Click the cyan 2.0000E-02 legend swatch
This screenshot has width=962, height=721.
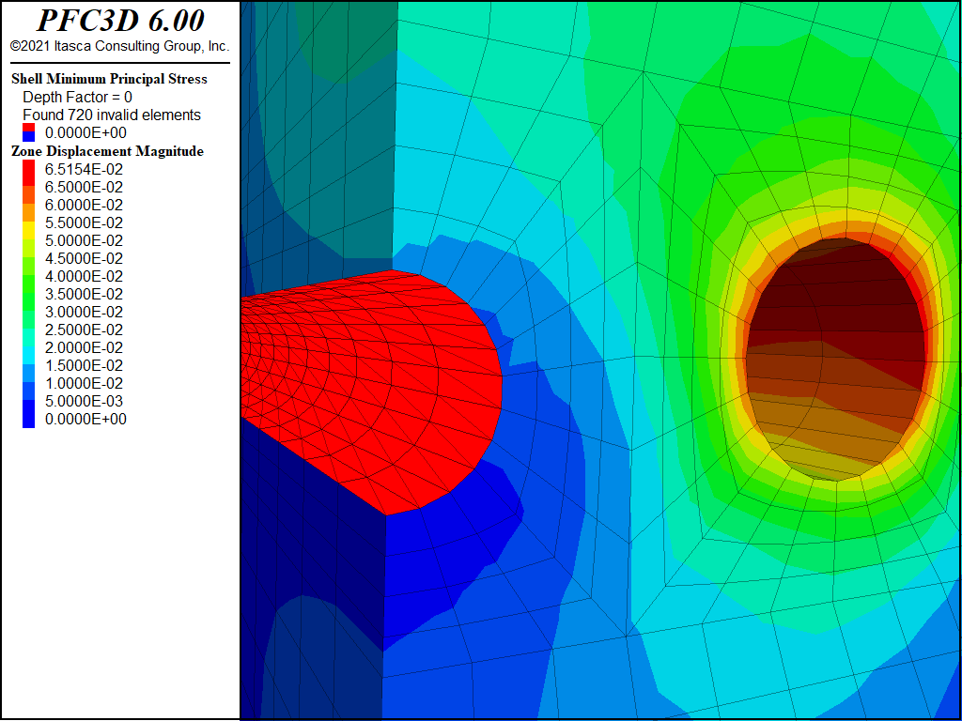click(29, 347)
